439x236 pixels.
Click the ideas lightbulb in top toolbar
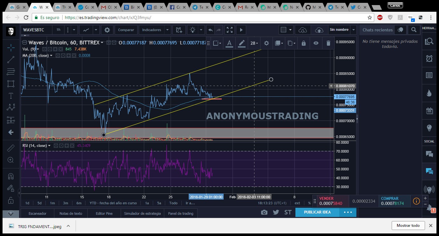[192, 30]
